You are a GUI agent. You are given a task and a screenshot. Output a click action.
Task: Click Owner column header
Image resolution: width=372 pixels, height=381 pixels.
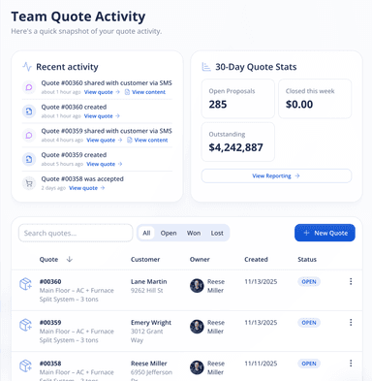tap(200, 259)
